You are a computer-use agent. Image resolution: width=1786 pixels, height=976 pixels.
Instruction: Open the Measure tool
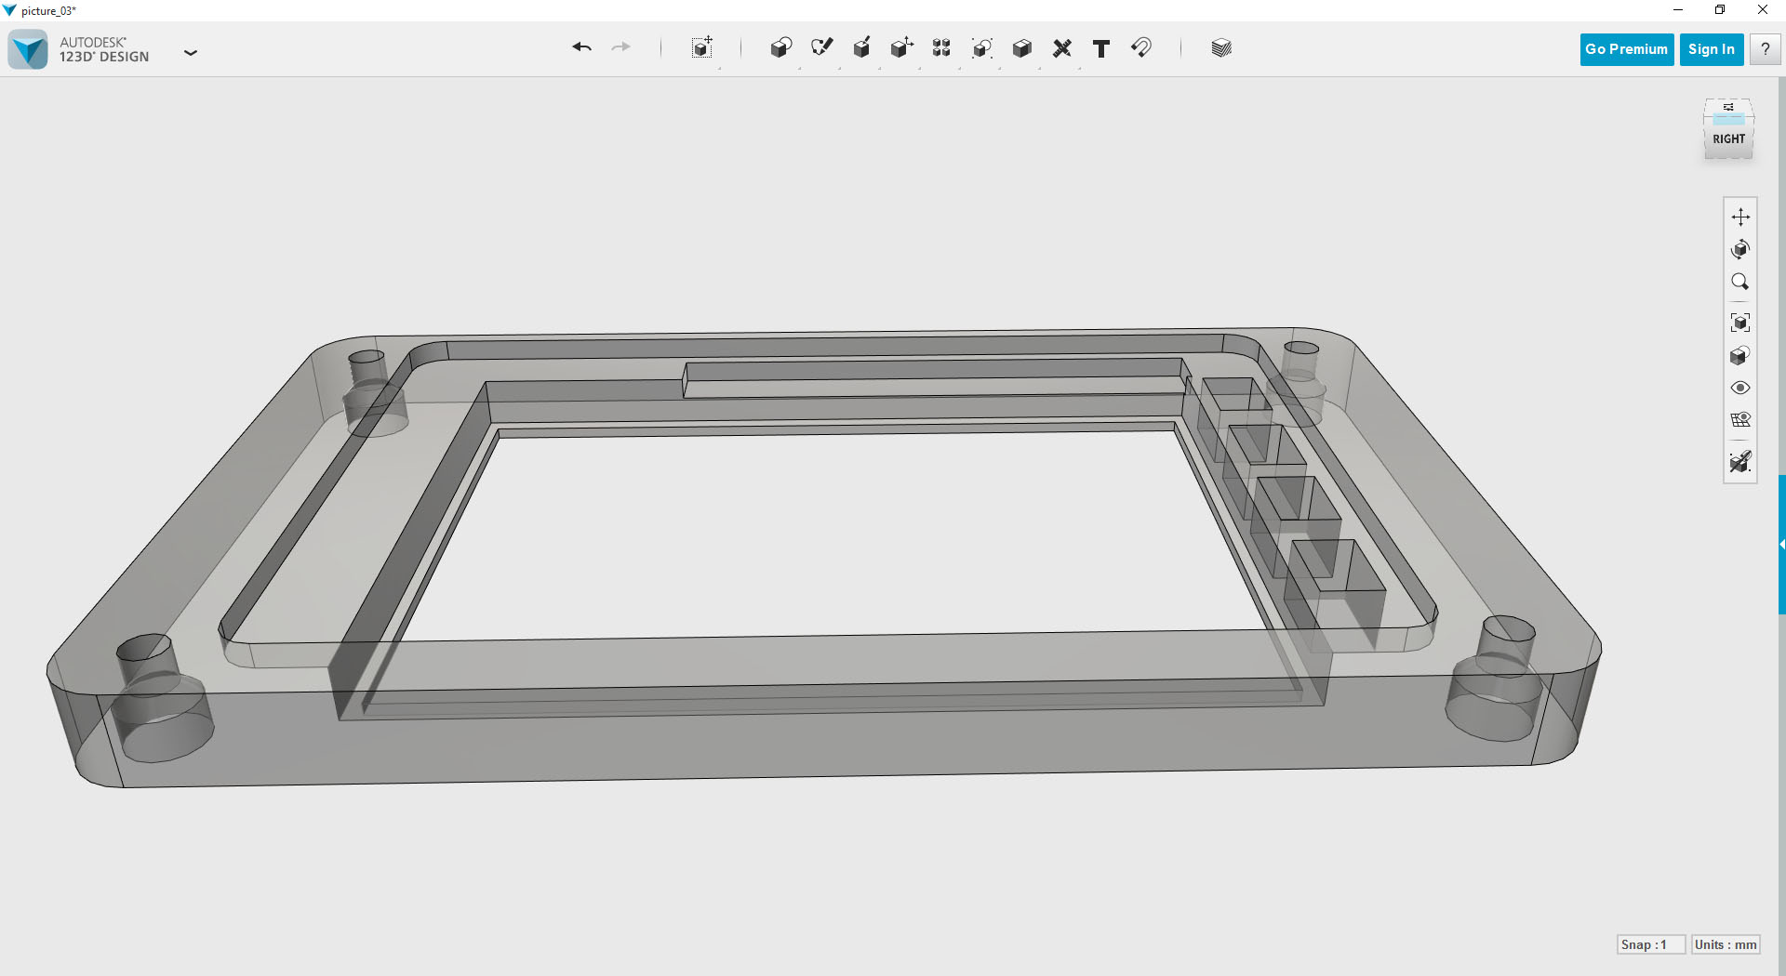1061,47
